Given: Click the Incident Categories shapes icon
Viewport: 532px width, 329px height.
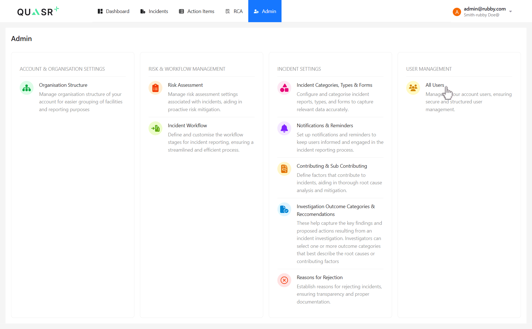Looking at the screenshot, I should click(x=284, y=88).
